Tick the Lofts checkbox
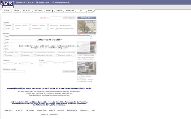Viewport: 191px width, 119px height. (5, 29)
